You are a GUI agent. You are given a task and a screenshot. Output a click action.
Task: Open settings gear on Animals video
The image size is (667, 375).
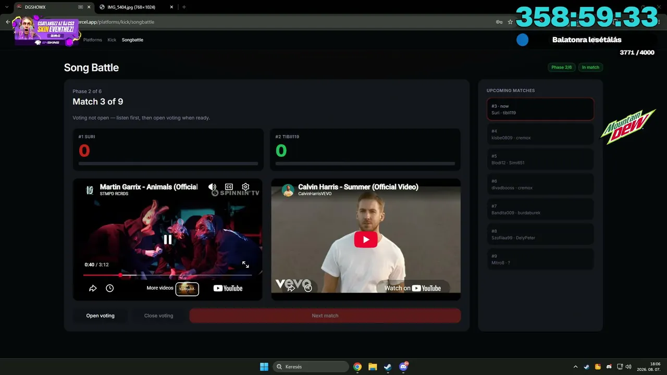tap(245, 187)
